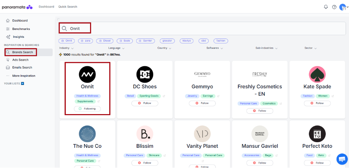349x168 pixels.
Task: Follow the Blissim brand
Action: 145,163
